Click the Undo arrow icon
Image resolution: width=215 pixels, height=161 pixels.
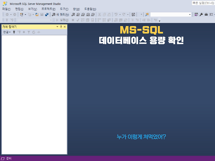116,14
